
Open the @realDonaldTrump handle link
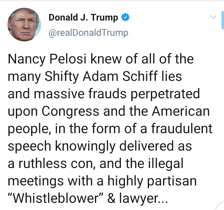point(88,33)
